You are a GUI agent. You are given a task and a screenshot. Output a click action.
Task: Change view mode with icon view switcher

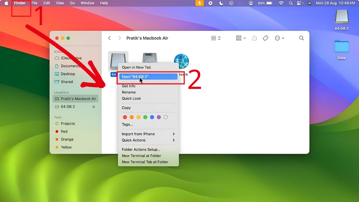(216, 38)
